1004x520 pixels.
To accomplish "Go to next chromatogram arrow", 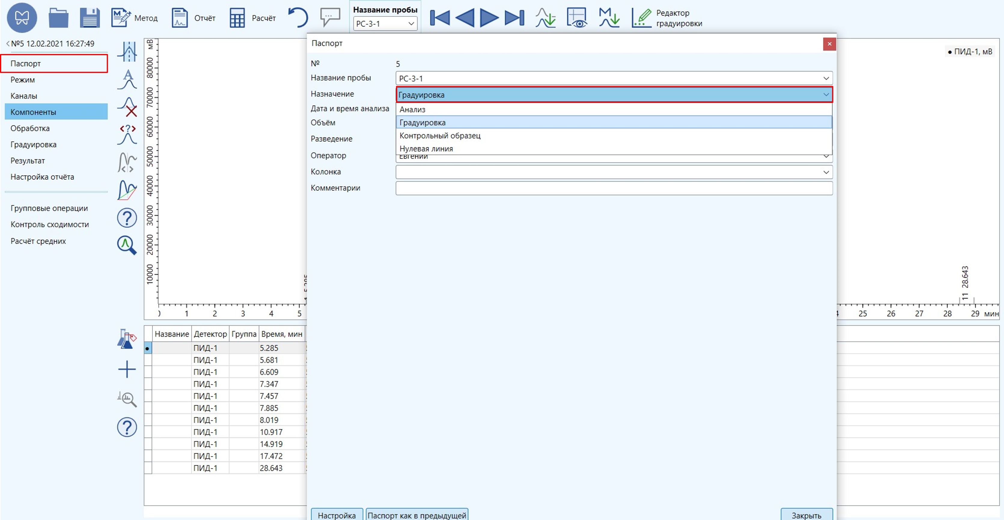I will [489, 18].
